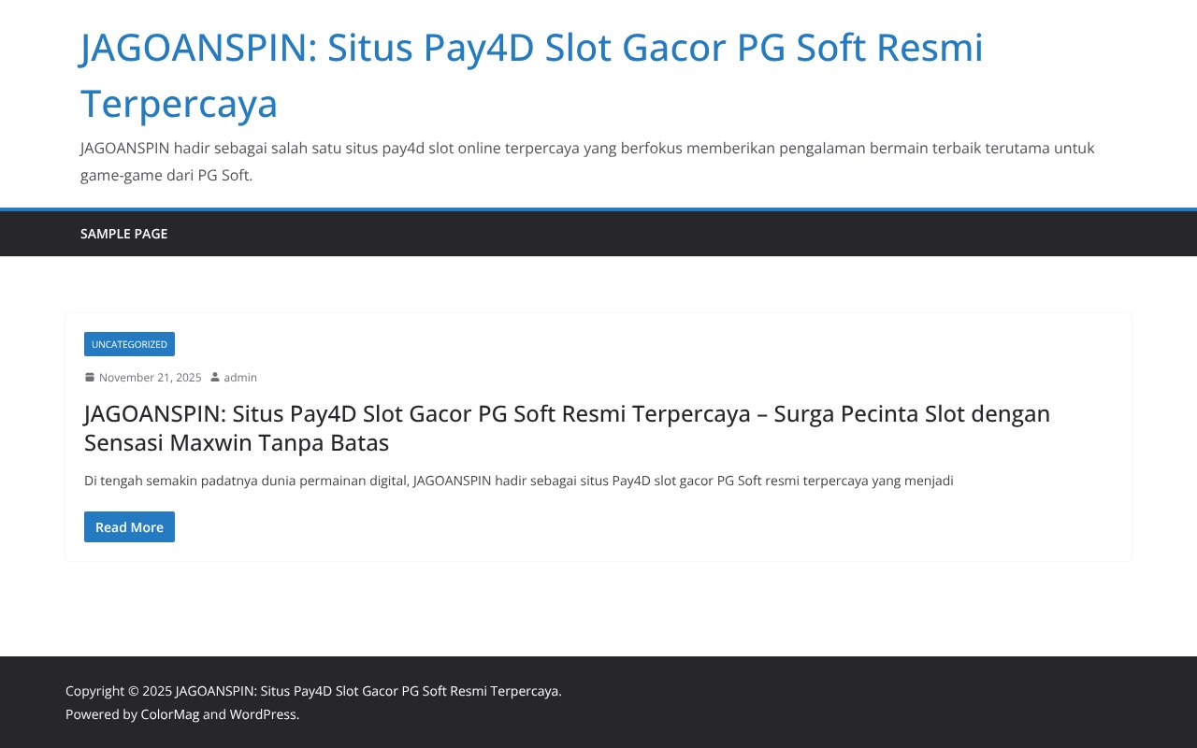Viewport: 1197px width, 748px height.
Task: Click the post excerpt starting 'Di tengah semakin'
Action: click(x=518, y=481)
